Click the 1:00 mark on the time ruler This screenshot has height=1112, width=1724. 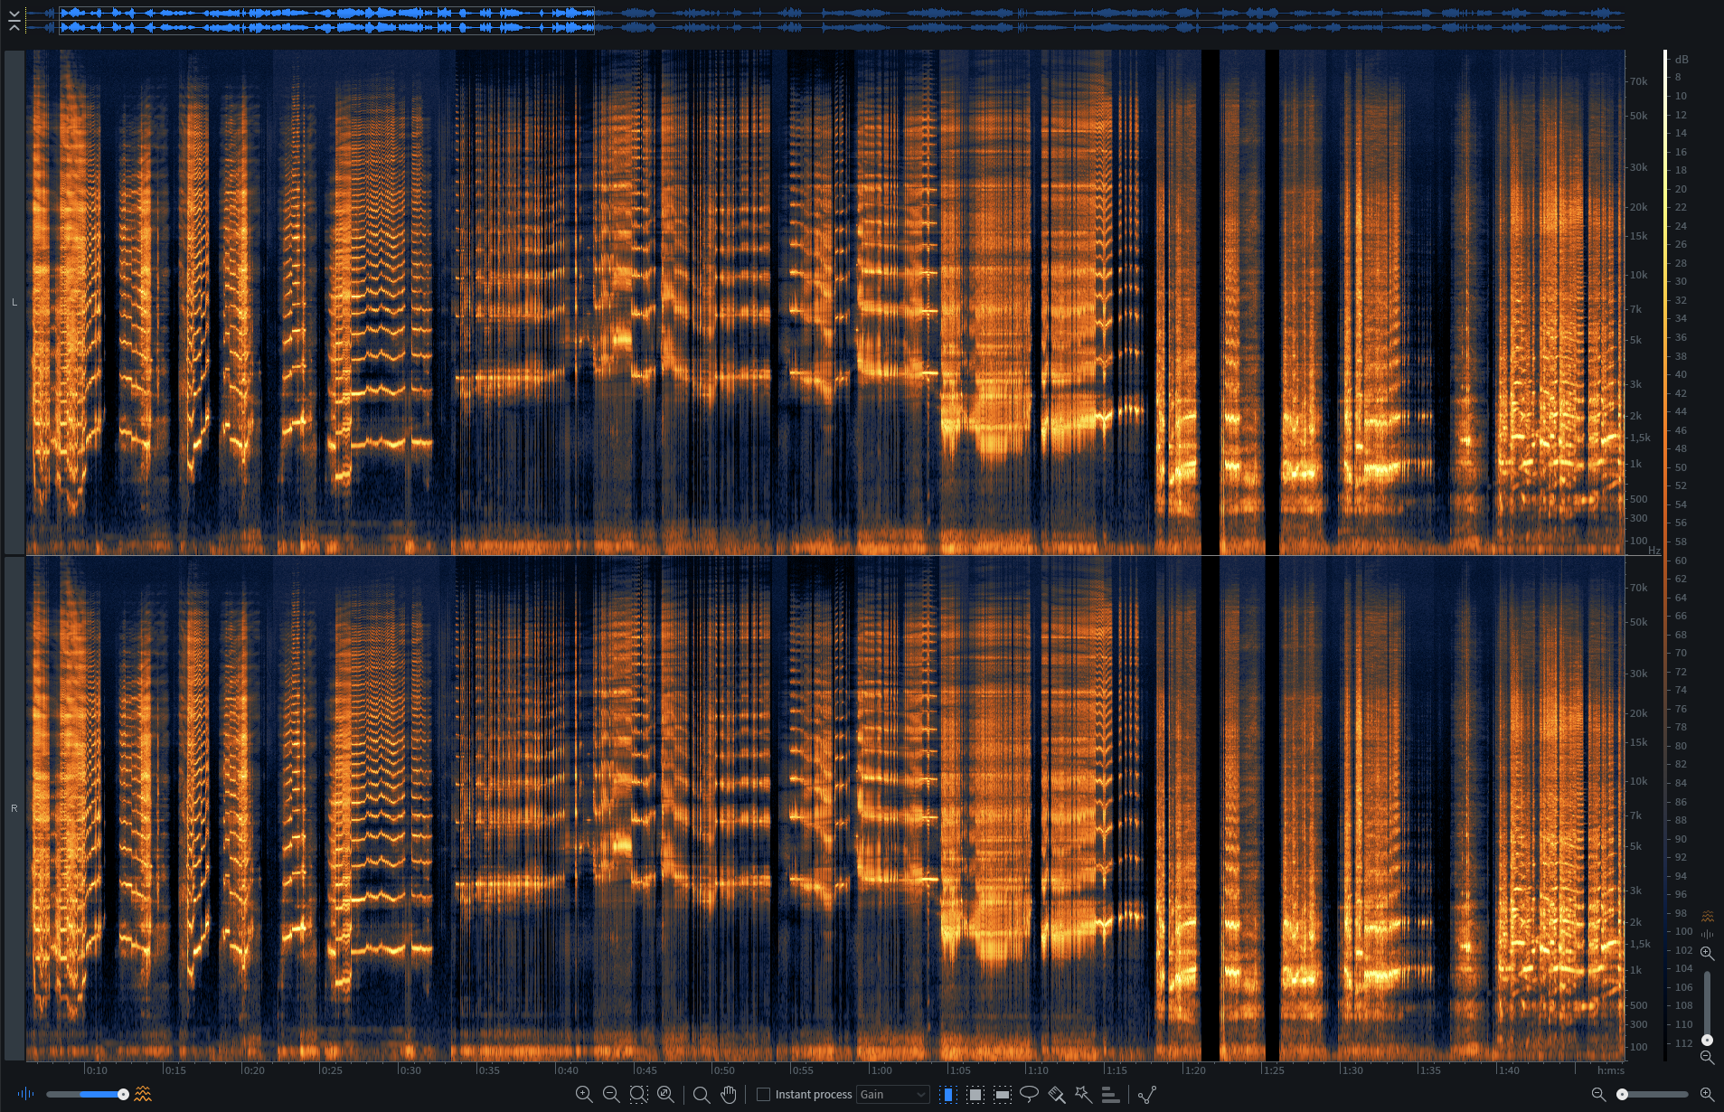pos(881,1070)
